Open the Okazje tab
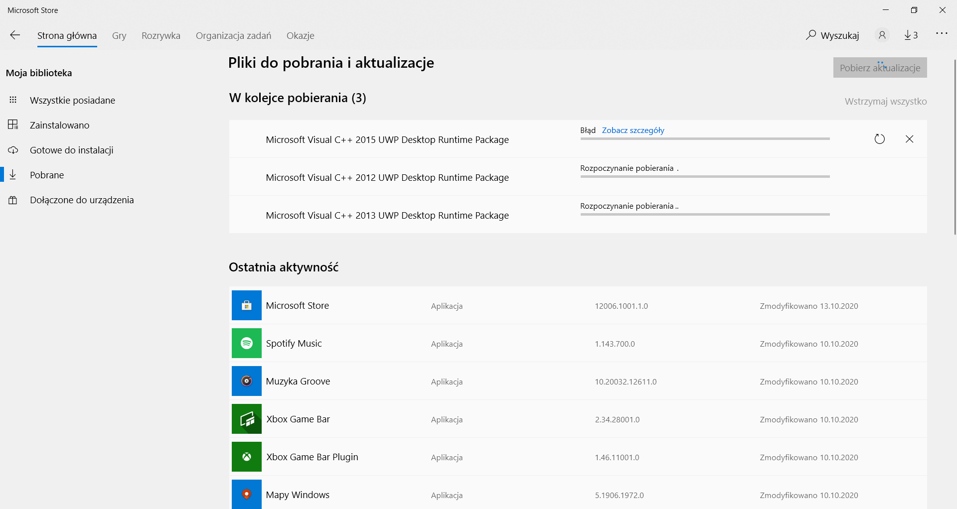The width and height of the screenshot is (957, 509). pyautogui.click(x=301, y=35)
